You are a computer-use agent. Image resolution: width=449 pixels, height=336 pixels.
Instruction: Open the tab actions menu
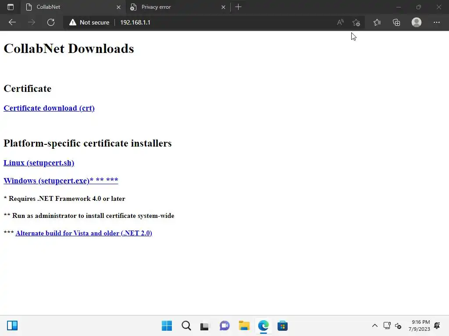(11, 7)
